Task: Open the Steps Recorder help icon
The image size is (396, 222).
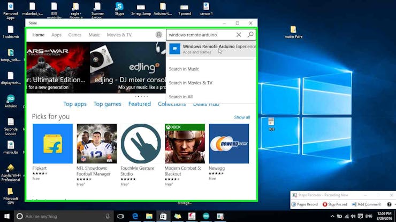Action: click(389, 204)
